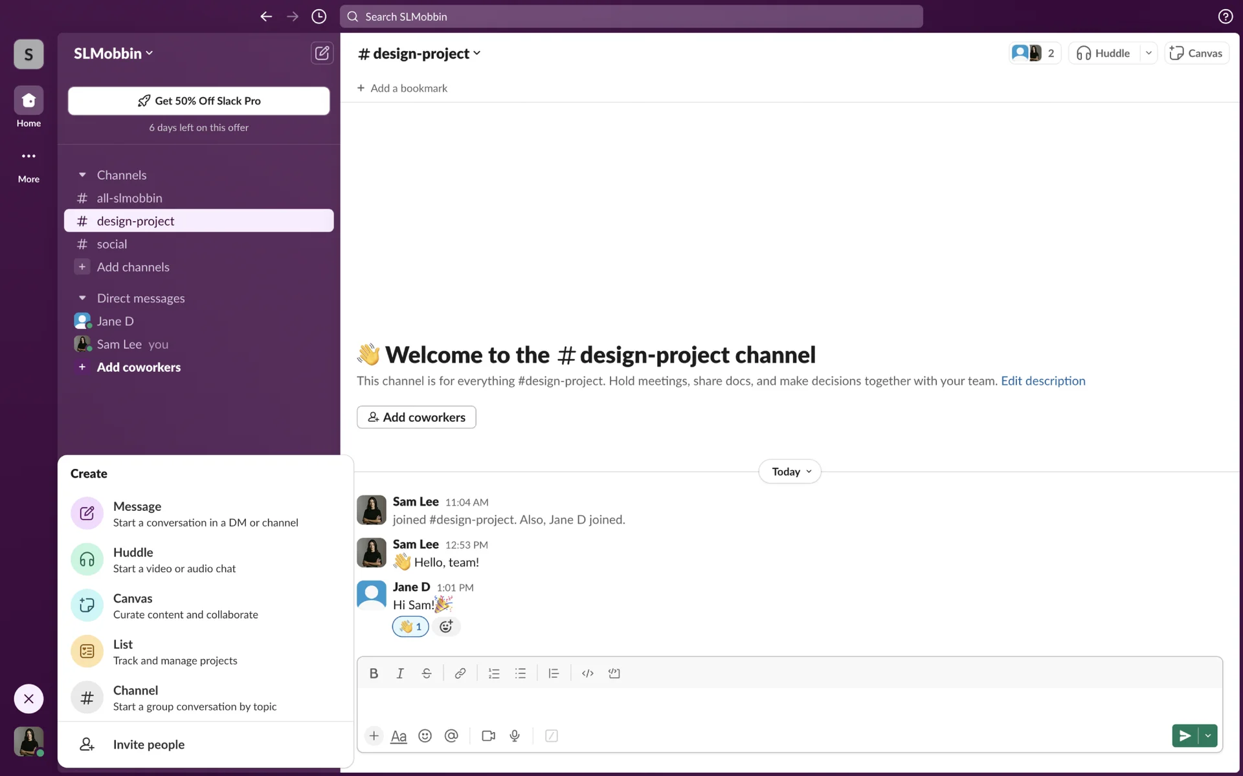This screenshot has height=776, width=1243.
Task: Toggle strikethrough text formatting
Action: coord(426,673)
